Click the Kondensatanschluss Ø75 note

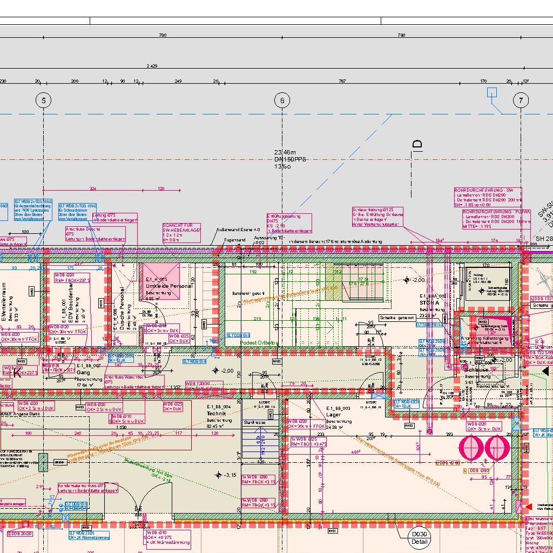coord(88,488)
